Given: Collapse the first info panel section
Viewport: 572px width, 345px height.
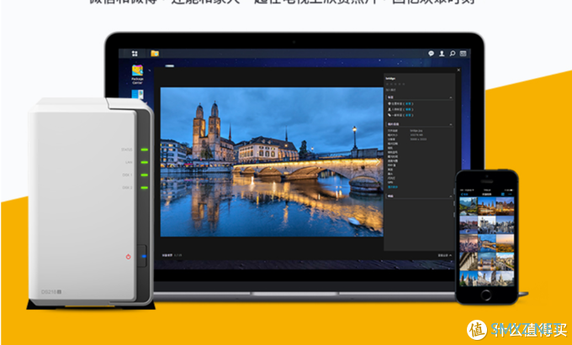Looking at the screenshot, I should pyautogui.click(x=451, y=97).
